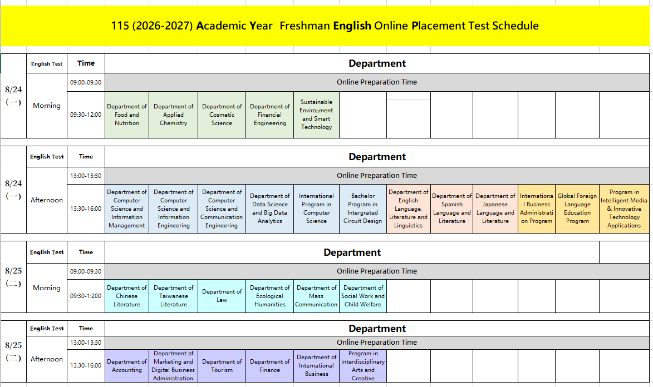
Task: Select Computer Science and Information Management cell
Action: point(127,209)
